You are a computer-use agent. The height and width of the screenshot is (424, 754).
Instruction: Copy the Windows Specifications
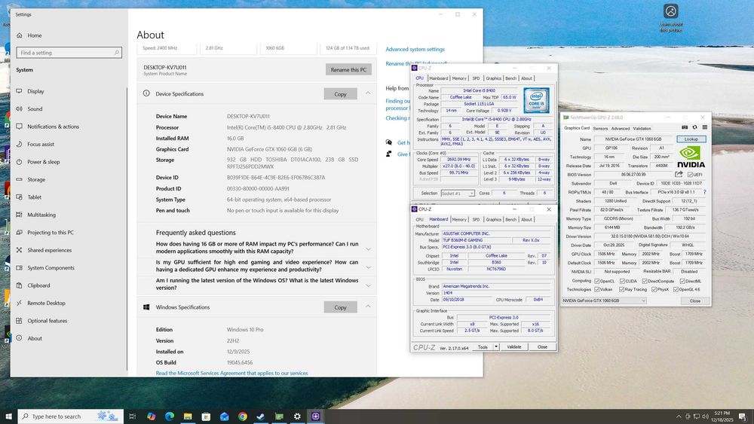click(341, 307)
